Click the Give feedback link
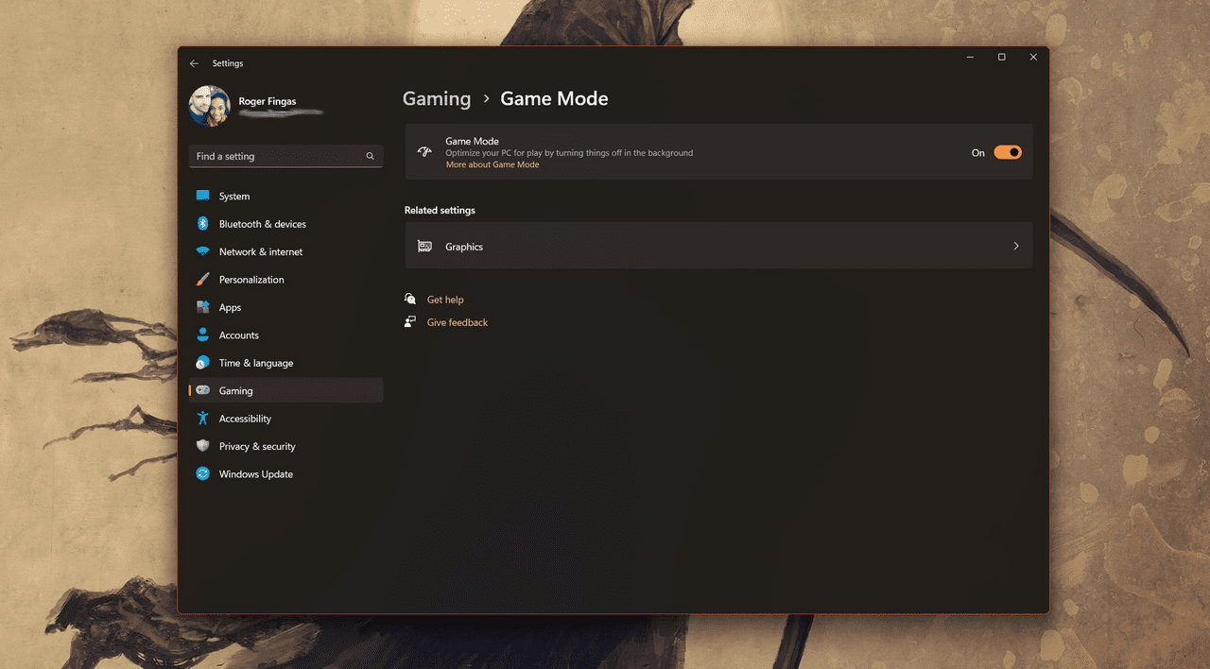The image size is (1210, 669). point(458,322)
